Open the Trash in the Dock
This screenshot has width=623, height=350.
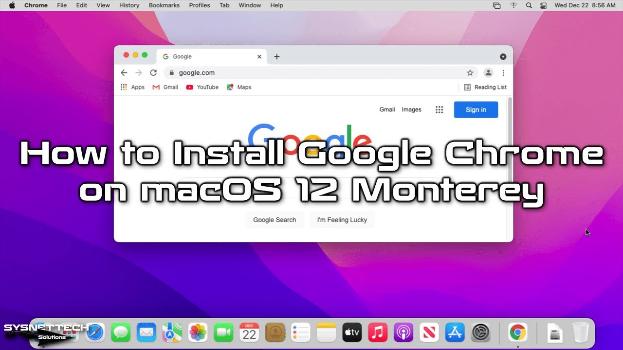click(x=581, y=332)
